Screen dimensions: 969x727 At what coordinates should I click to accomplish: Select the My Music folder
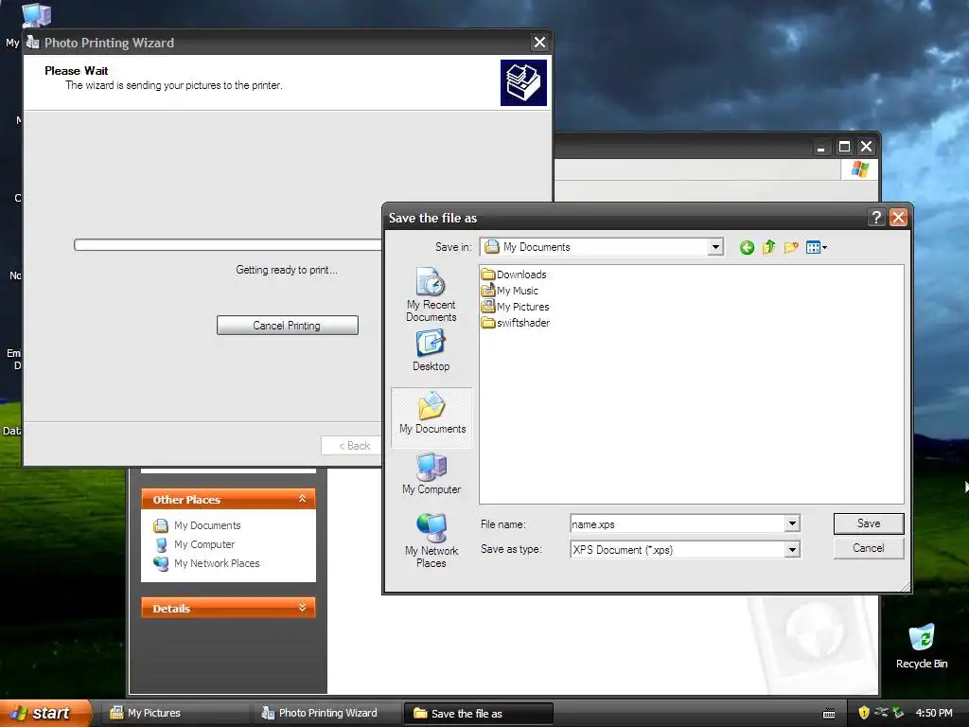[x=510, y=291]
